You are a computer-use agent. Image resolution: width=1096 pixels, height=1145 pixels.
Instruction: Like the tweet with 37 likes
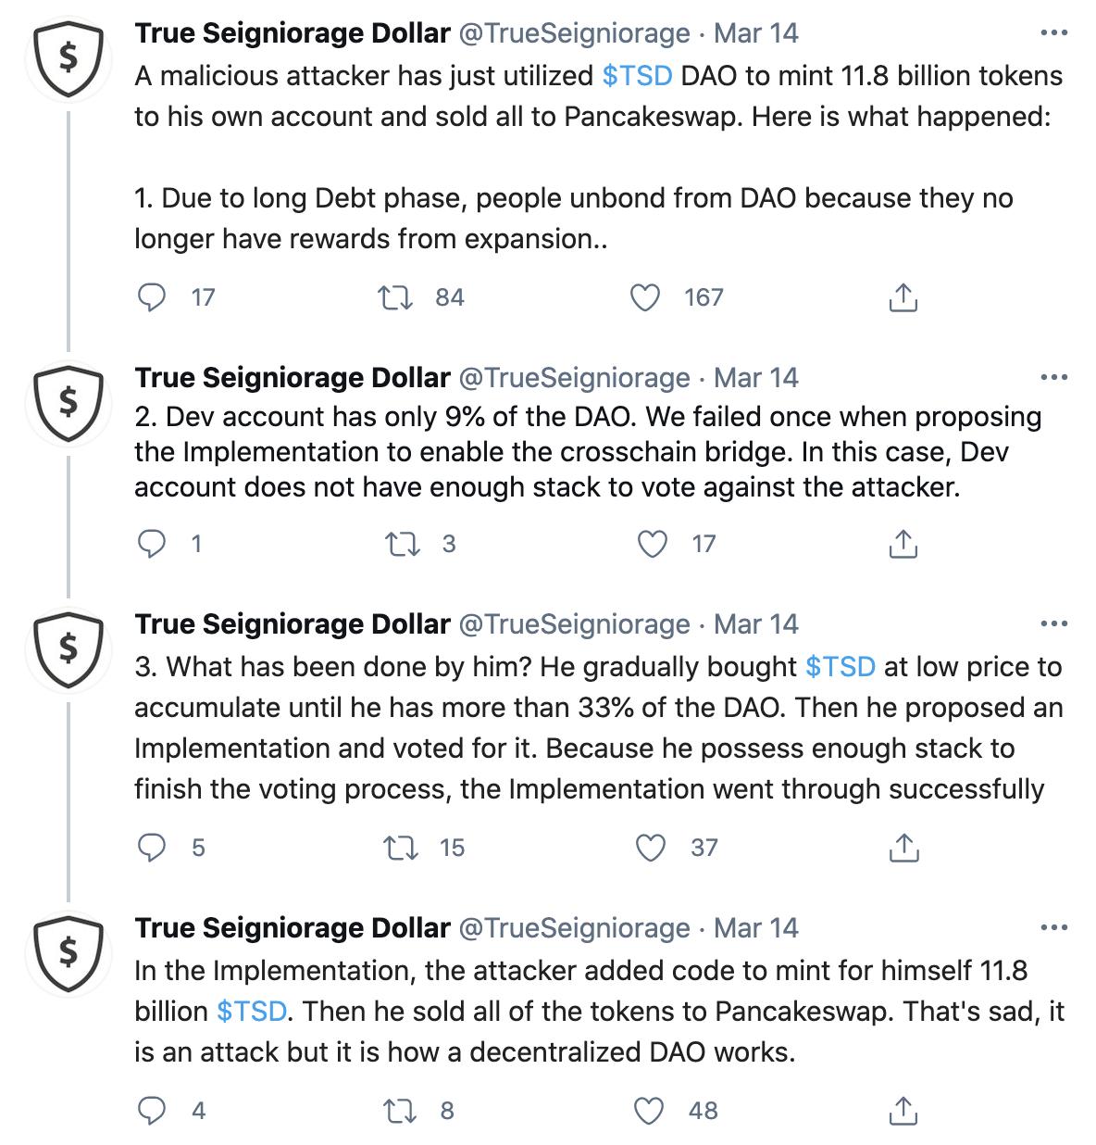coord(653,848)
